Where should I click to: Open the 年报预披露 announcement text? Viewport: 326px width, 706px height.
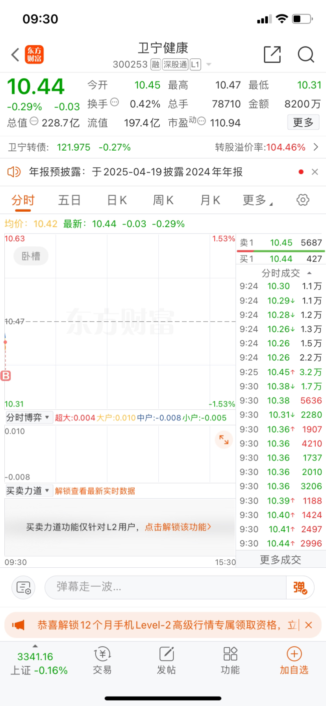(x=136, y=172)
